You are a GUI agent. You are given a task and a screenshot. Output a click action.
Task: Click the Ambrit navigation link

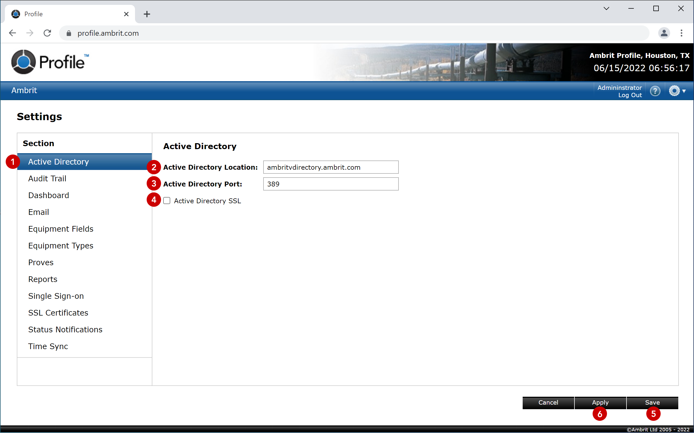click(24, 90)
